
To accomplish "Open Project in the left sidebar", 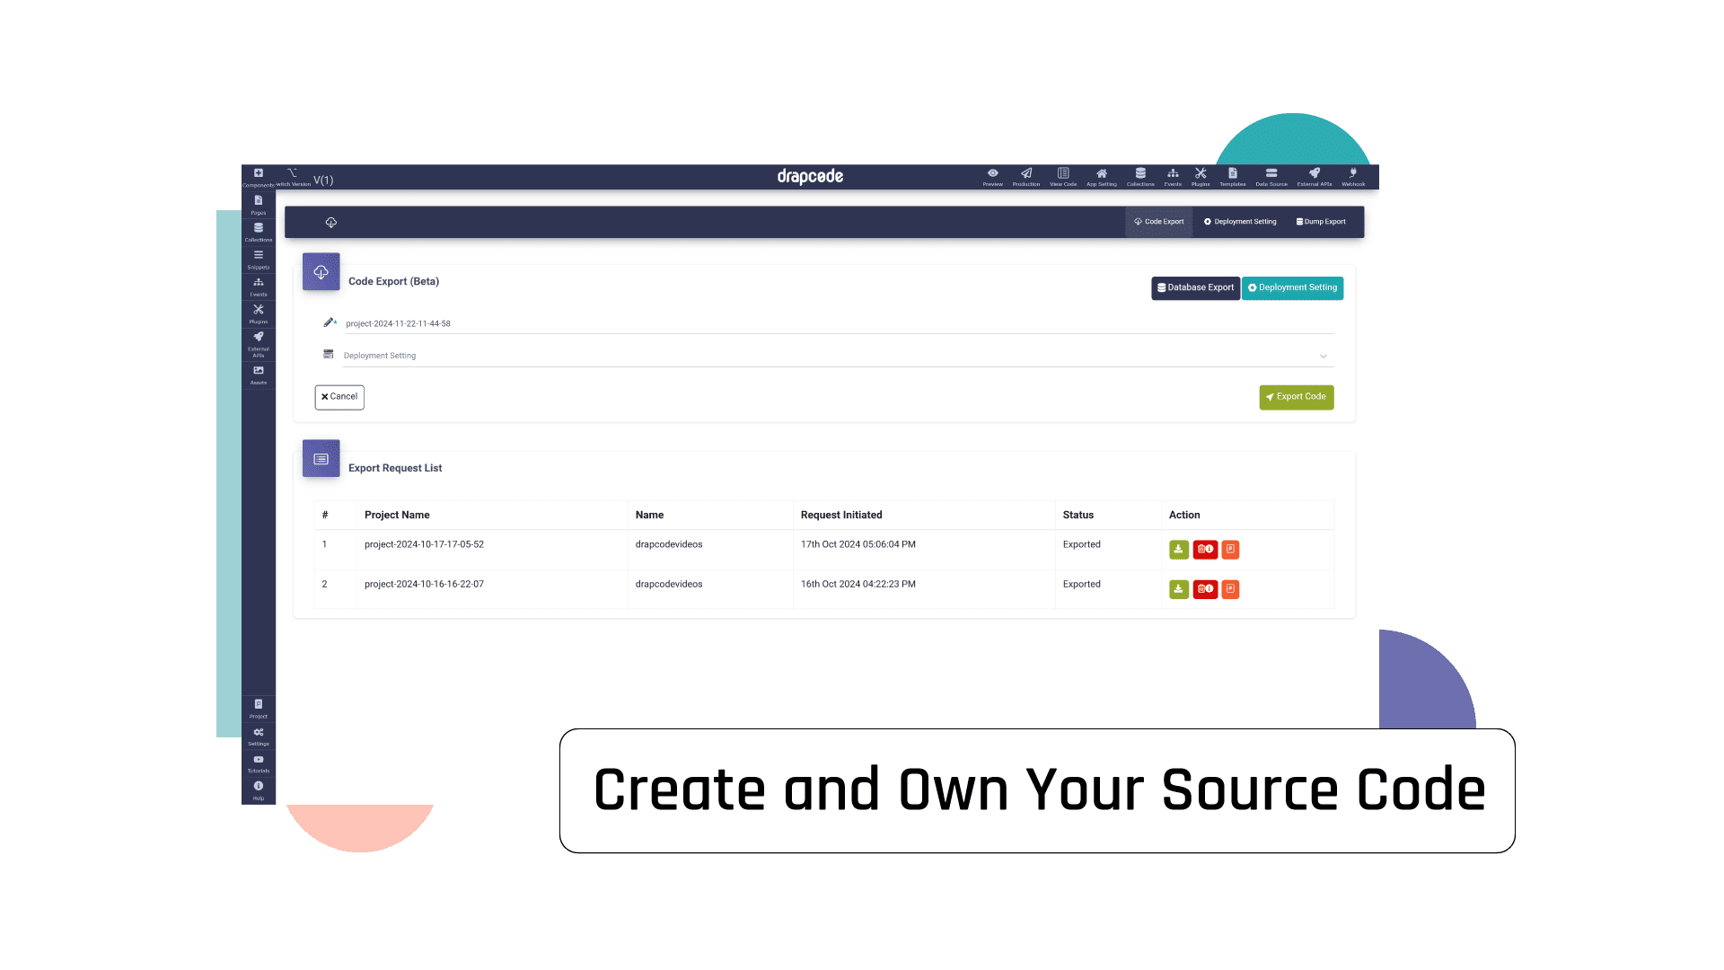I will [x=259, y=709].
